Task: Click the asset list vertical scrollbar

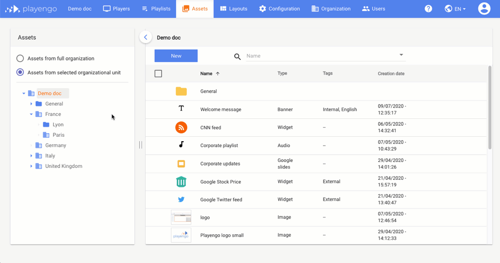Action: pos(490,107)
